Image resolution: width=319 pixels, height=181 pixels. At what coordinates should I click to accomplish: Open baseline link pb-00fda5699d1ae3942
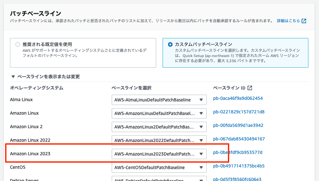[x=238, y=125]
